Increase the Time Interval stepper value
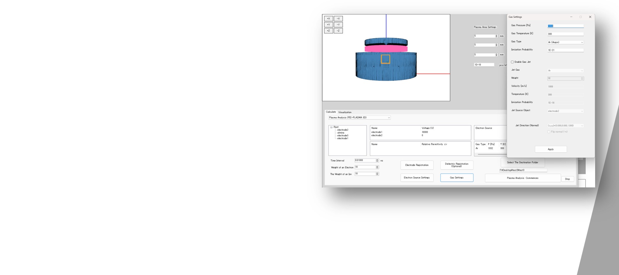Viewport: 619px width, 275px height. click(377, 160)
